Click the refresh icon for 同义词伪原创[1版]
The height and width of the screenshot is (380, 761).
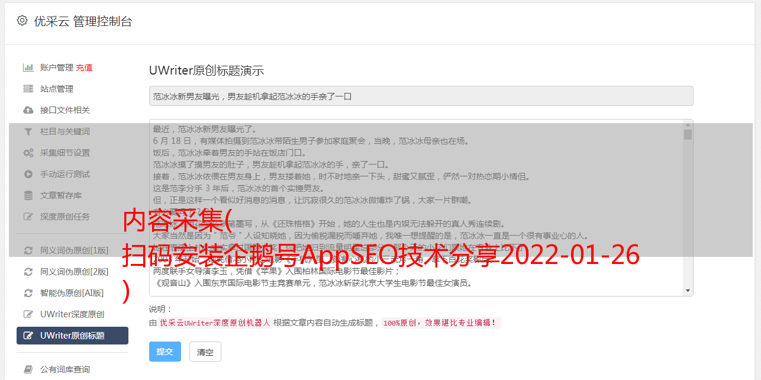tap(28, 250)
